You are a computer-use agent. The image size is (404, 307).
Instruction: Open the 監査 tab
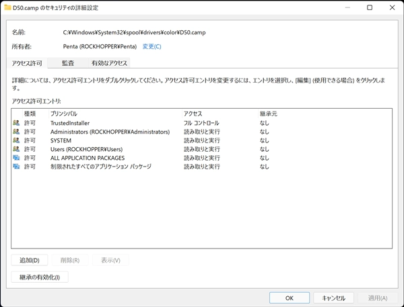click(x=68, y=63)
